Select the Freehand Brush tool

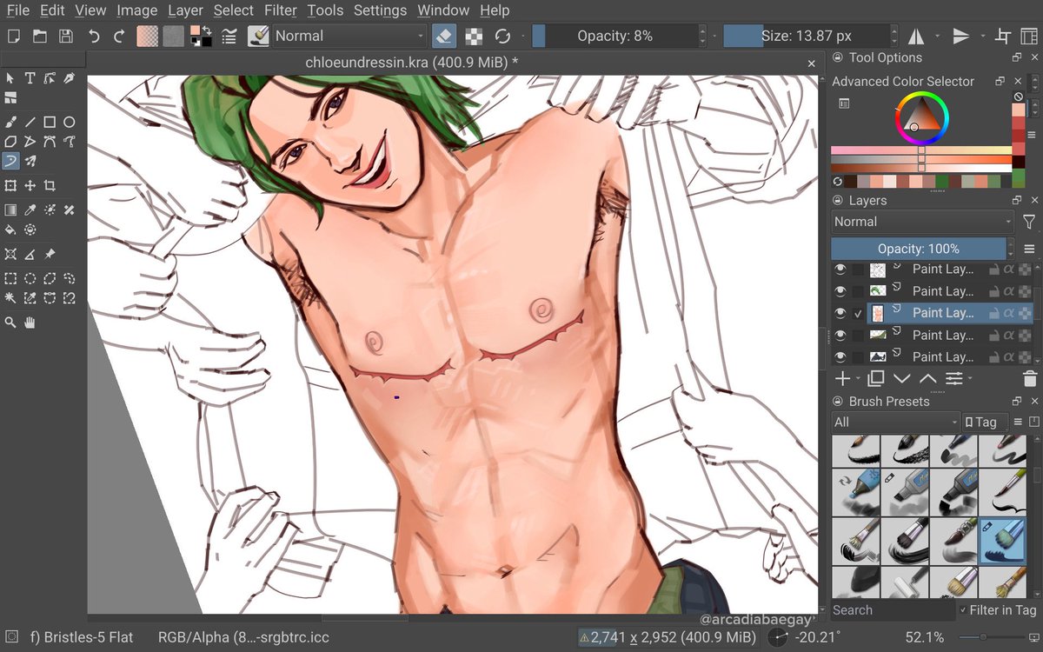[10, 122]
